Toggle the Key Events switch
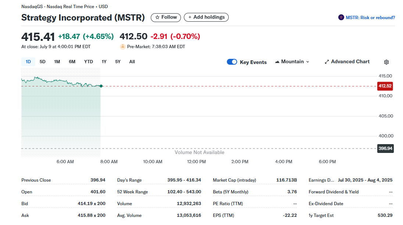 point(232,62)
